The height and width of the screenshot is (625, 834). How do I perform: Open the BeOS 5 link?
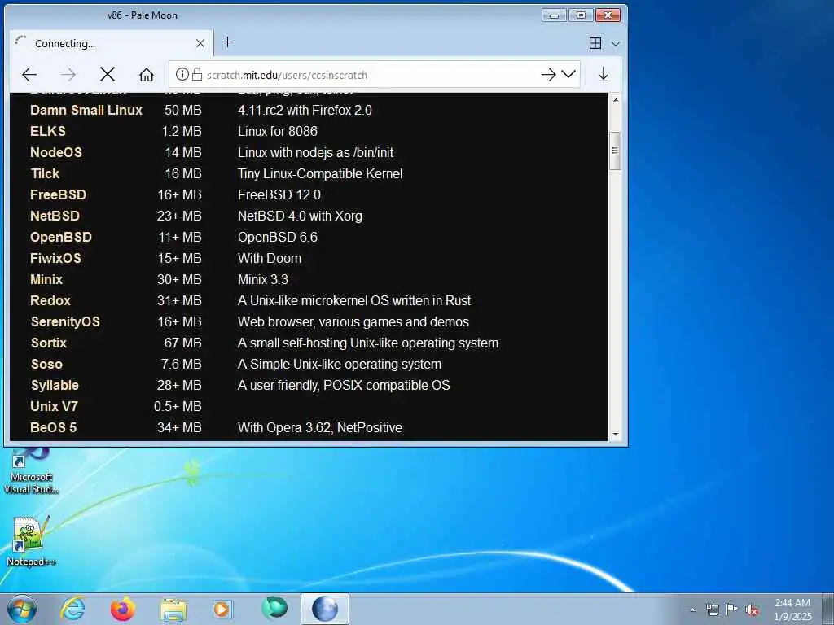click(x=53, y=428)
